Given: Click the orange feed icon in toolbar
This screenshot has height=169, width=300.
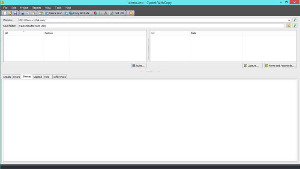Looking at the screenshot, I should point(131,13).
